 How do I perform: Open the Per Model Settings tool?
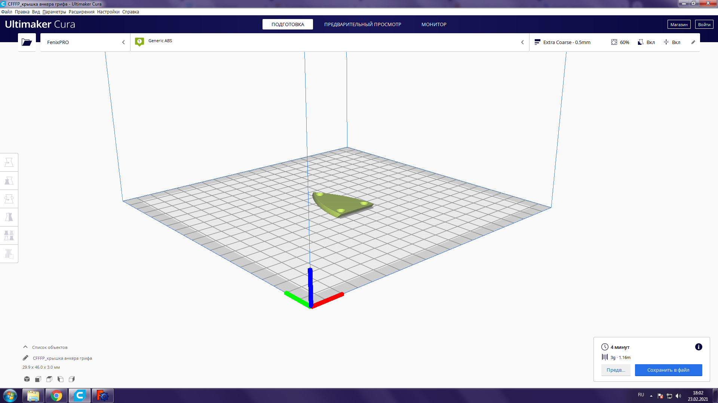coord(9,235)
